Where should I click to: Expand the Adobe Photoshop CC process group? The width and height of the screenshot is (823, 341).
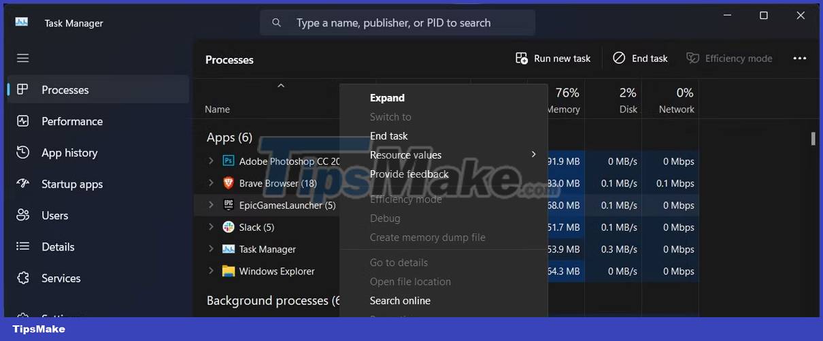(x=211, y=161)
